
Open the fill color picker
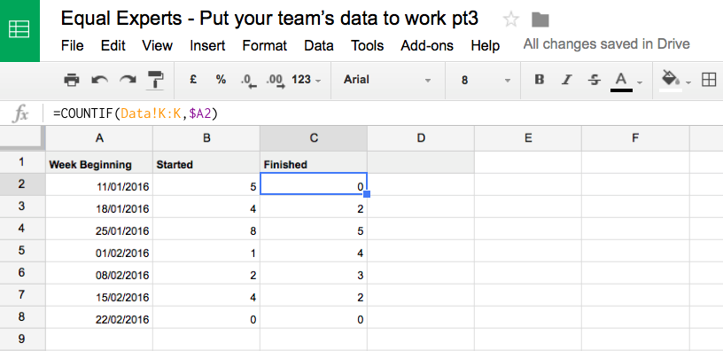(x=676, y=81)
